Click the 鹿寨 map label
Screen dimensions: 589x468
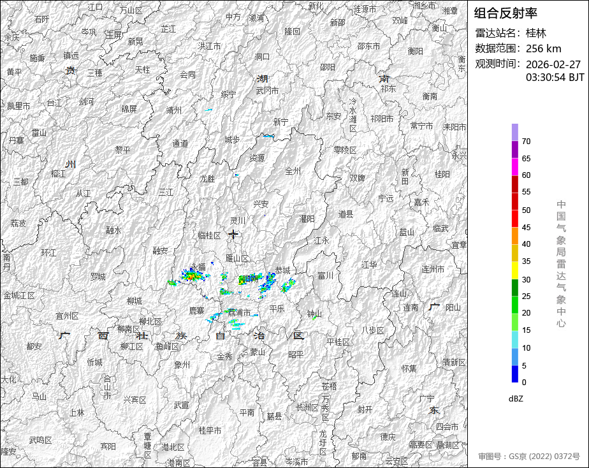tap(196, 311)
